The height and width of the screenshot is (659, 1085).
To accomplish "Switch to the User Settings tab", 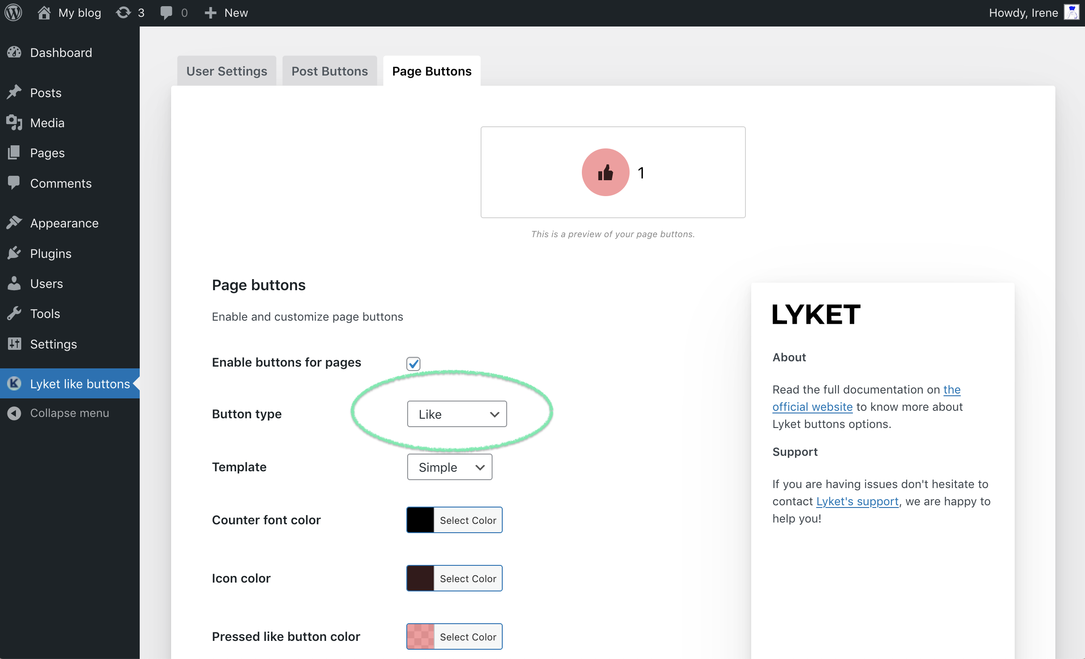I will [x=227, y=71].
